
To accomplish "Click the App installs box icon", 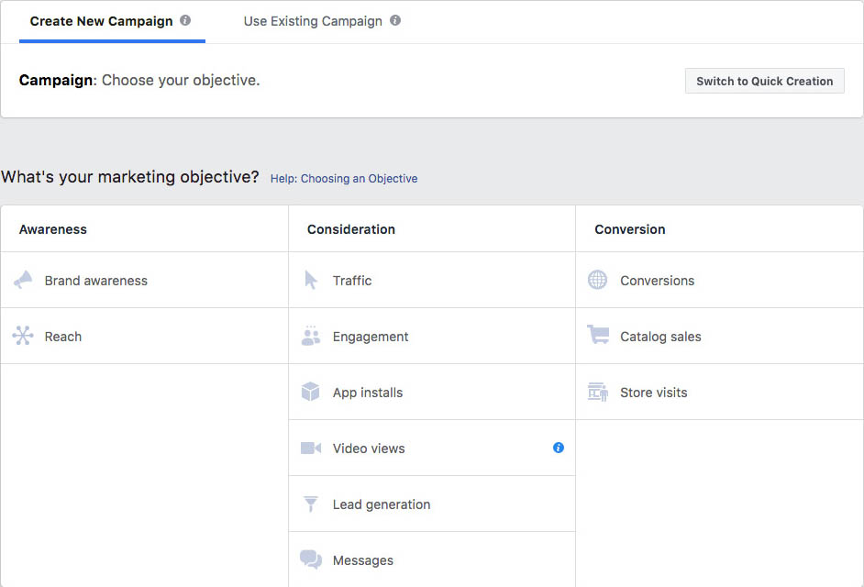I will tap(311, 393).
